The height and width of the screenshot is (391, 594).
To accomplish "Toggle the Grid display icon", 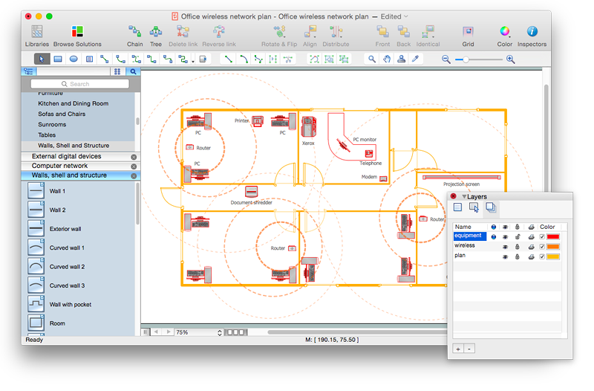I will (x=468, y=32).
